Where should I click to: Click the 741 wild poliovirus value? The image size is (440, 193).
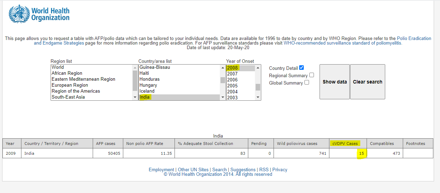(x=323, y=153)
